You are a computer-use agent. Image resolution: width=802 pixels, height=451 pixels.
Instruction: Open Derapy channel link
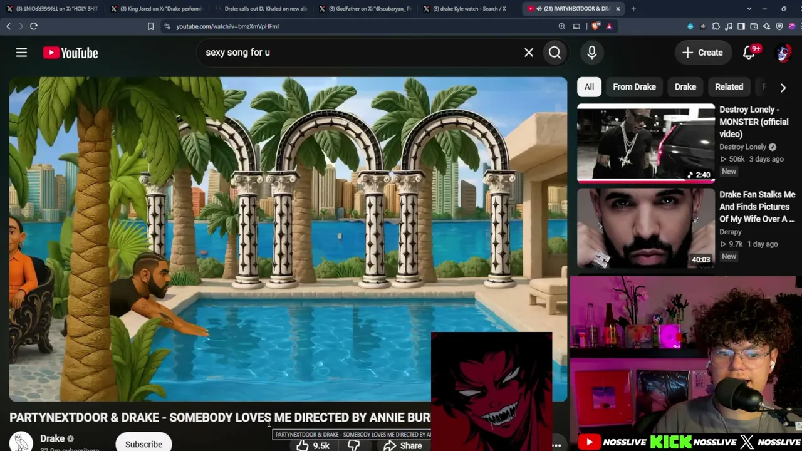click(731, 232)
